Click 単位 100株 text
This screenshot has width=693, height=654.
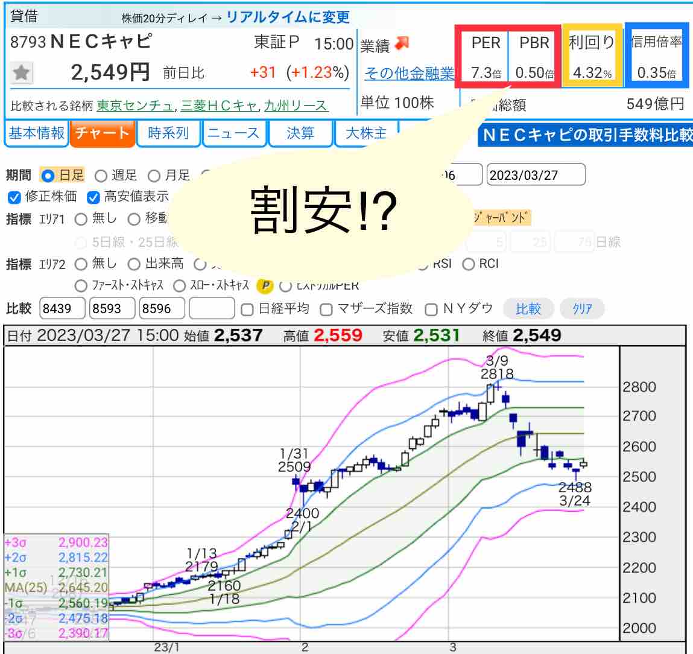(x=397, y=103)
